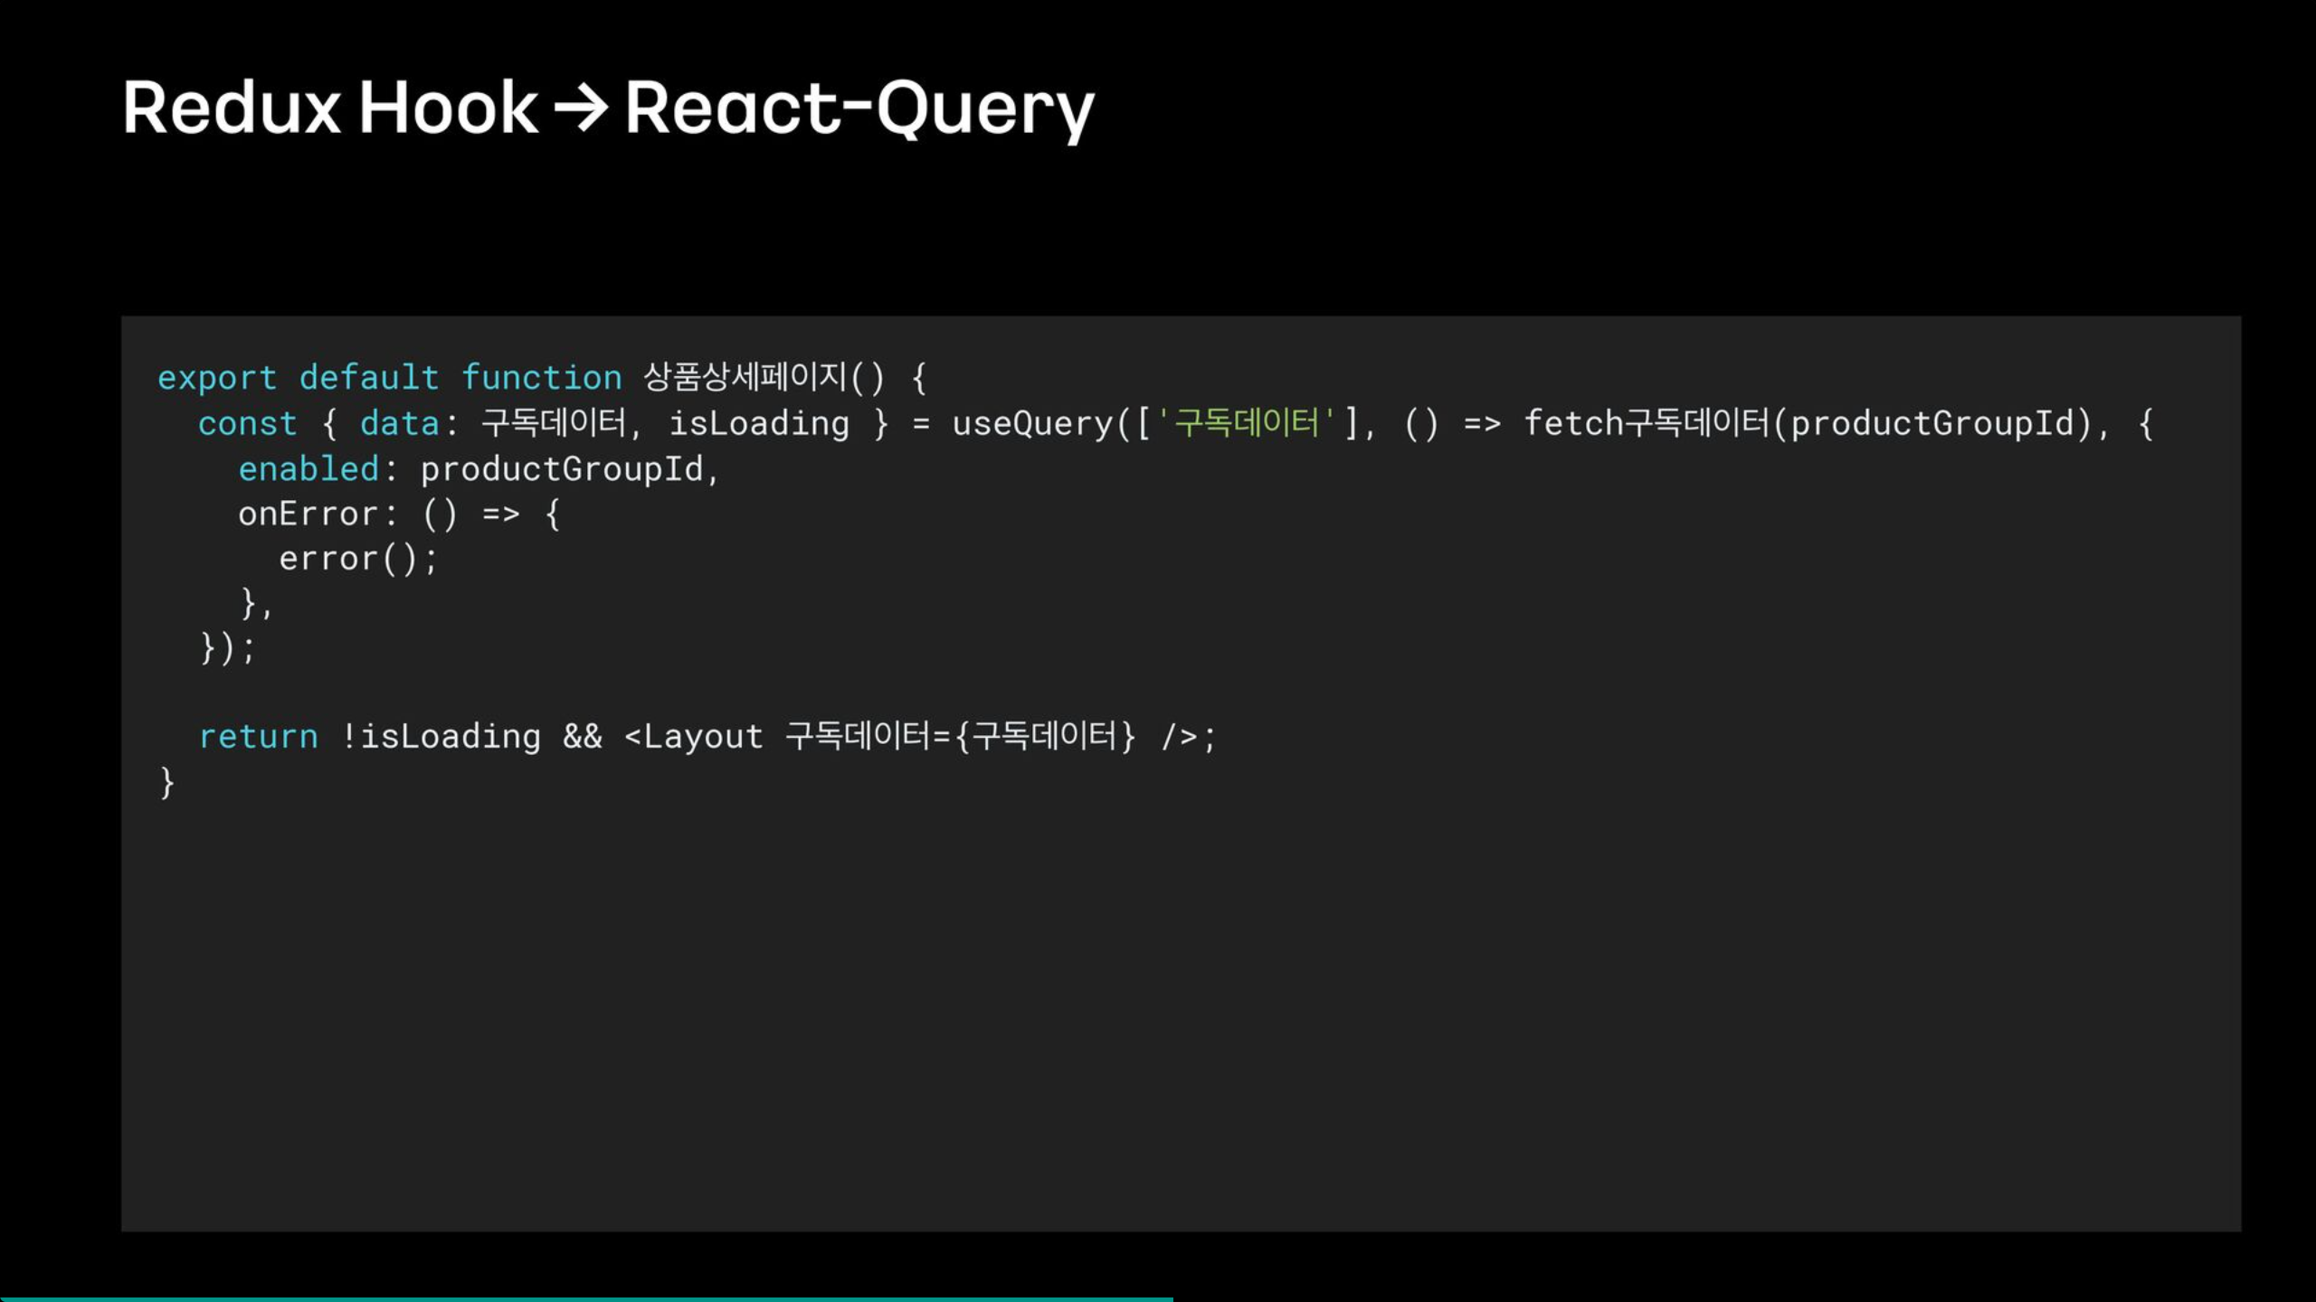Click the function name 상품상세페이지
Screen dimensions: 2316x1302
coord(745,377)
